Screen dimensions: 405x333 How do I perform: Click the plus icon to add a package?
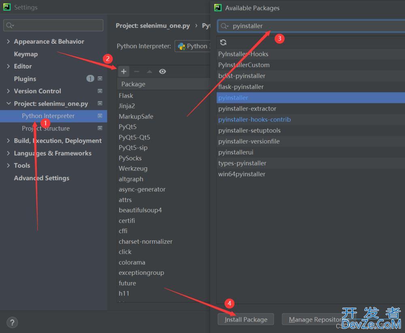coord(124,72)
